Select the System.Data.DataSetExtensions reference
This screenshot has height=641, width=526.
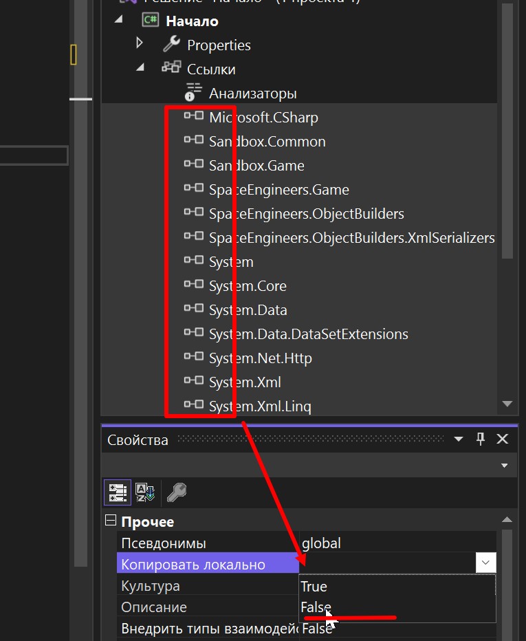point(309,334)
